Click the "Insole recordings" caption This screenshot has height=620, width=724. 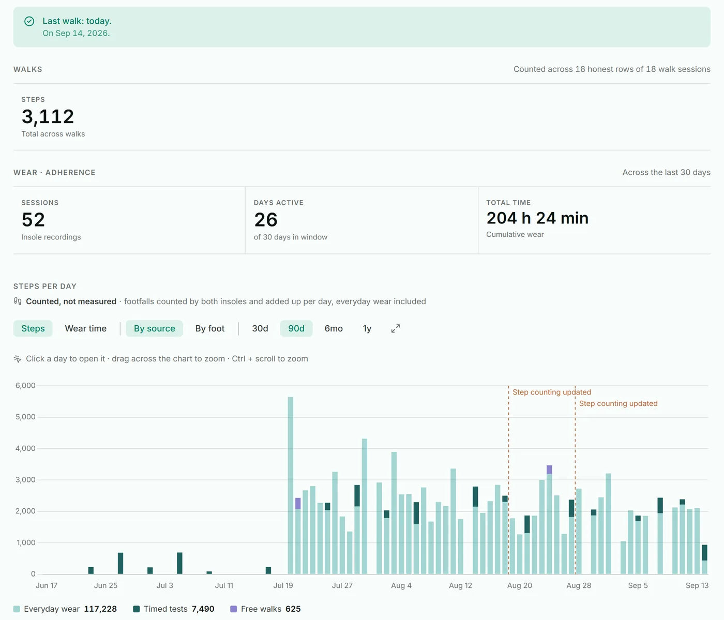click(51, 237)
